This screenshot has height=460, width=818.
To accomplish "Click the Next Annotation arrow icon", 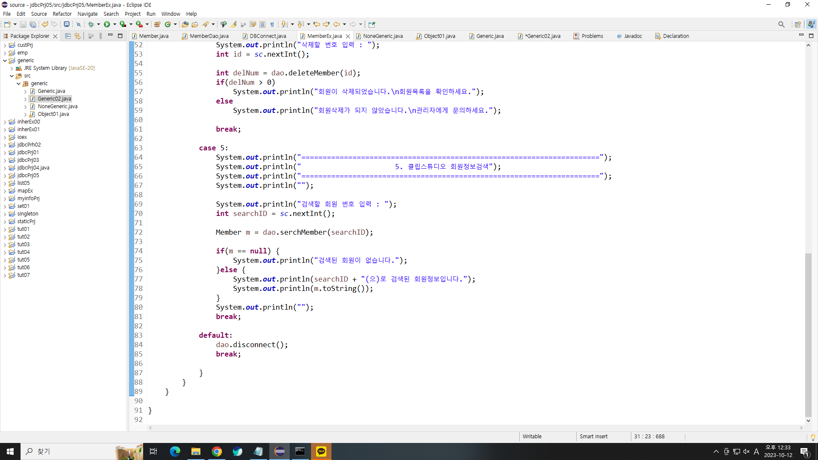I will click(284, 24).
